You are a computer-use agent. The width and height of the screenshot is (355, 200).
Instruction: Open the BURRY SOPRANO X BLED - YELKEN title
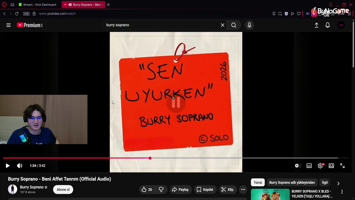(312, 194)
